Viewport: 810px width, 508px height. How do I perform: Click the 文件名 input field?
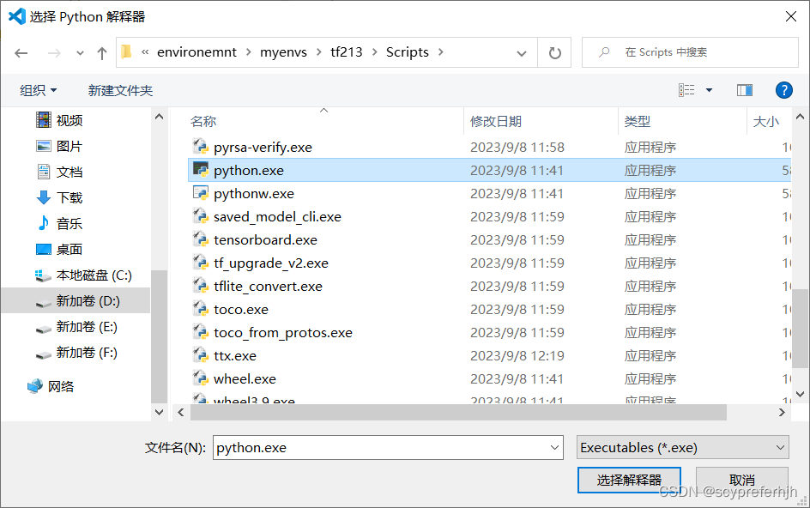[381, 448]
